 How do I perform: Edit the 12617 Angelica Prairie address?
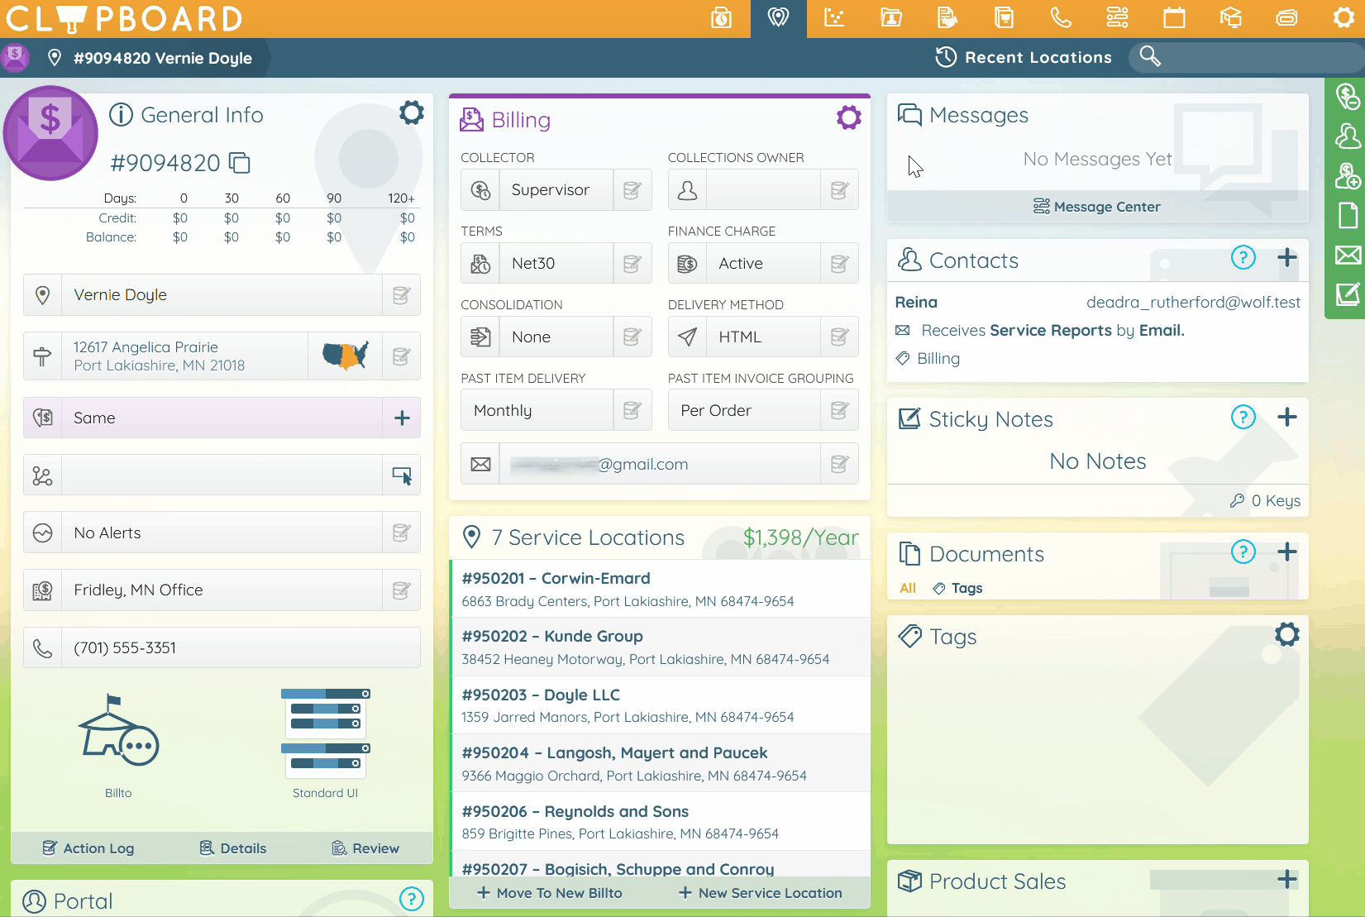[401, 356]
